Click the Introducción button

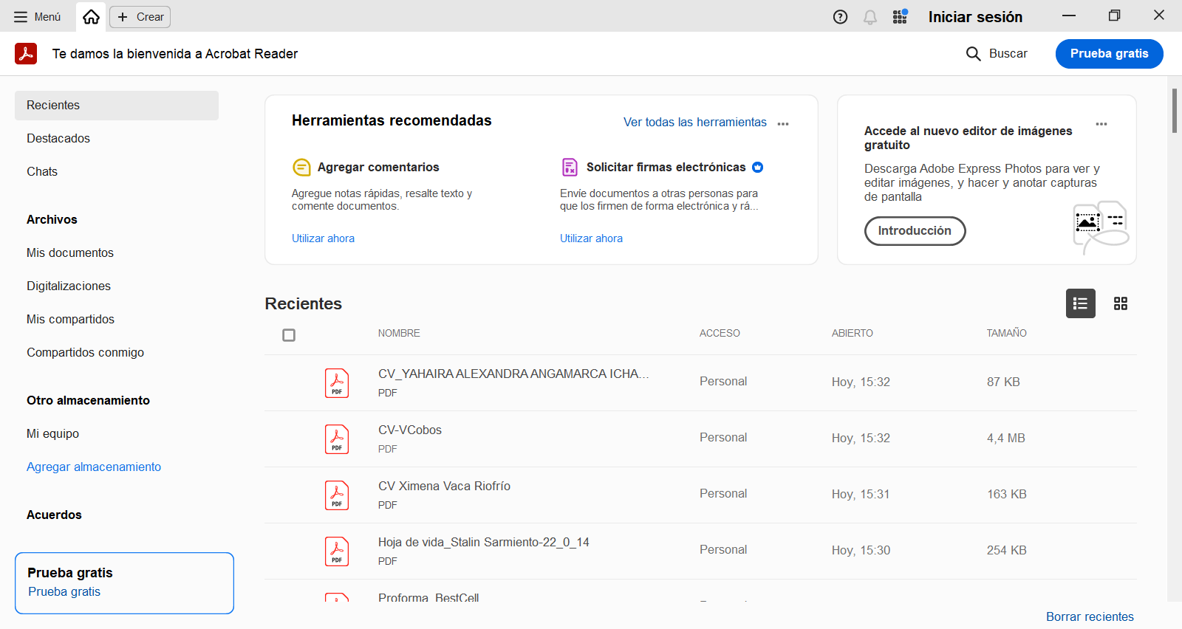point(915,231)
